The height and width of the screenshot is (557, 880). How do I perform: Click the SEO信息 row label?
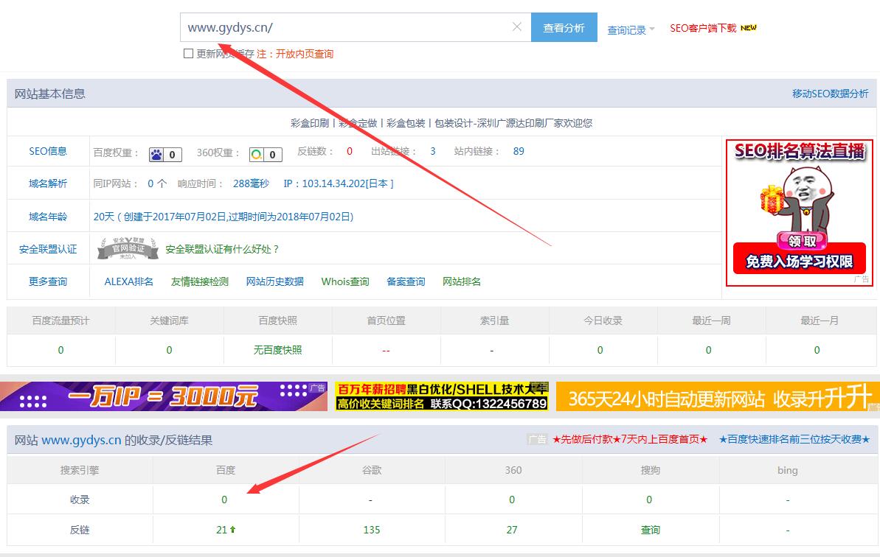(x=48, y=151)
